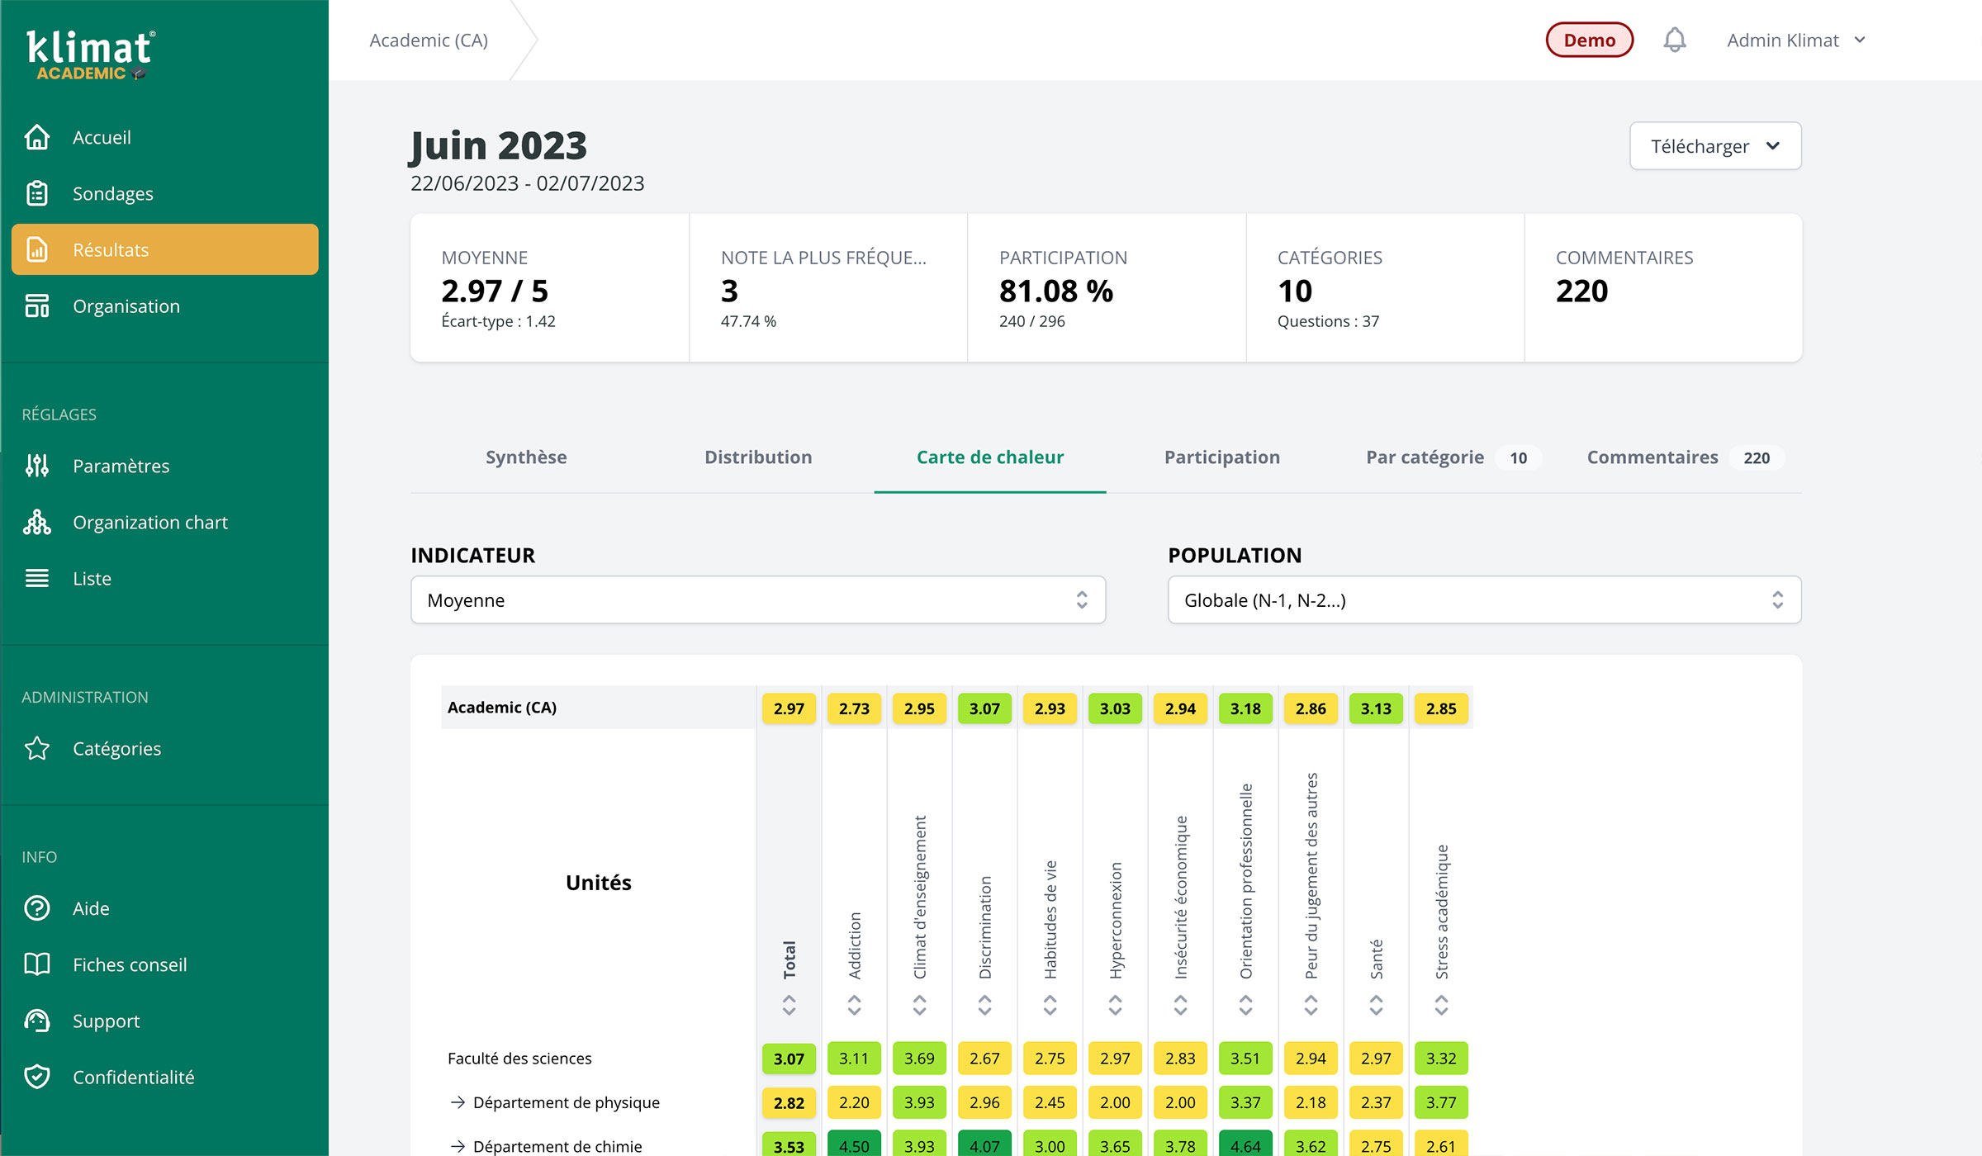Image resolution: width=1982 pixels, height=1156 pixels.
Task: Click the Participation 81.08 % card
Action: 1107,288
